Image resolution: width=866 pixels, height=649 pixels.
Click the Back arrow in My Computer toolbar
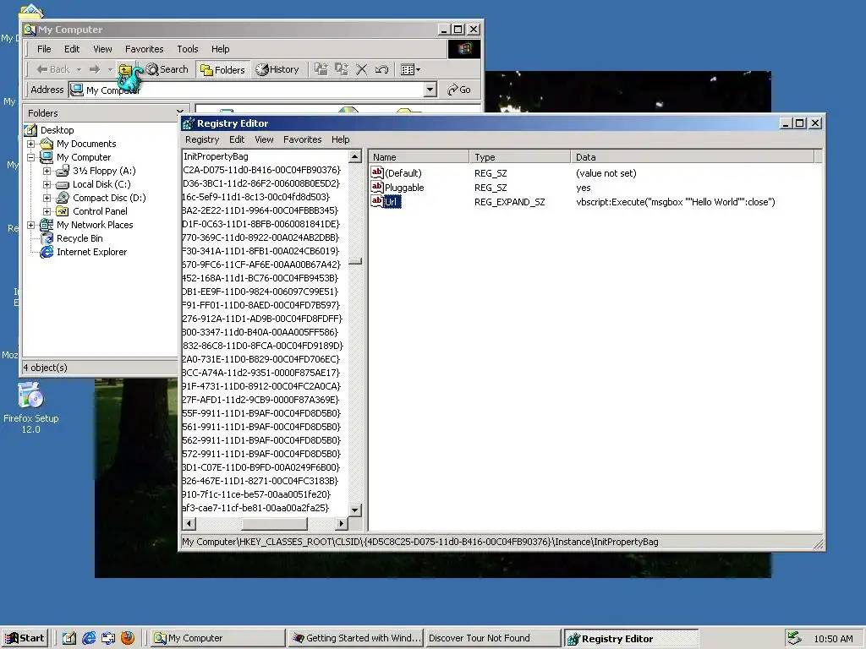(53, 69)
